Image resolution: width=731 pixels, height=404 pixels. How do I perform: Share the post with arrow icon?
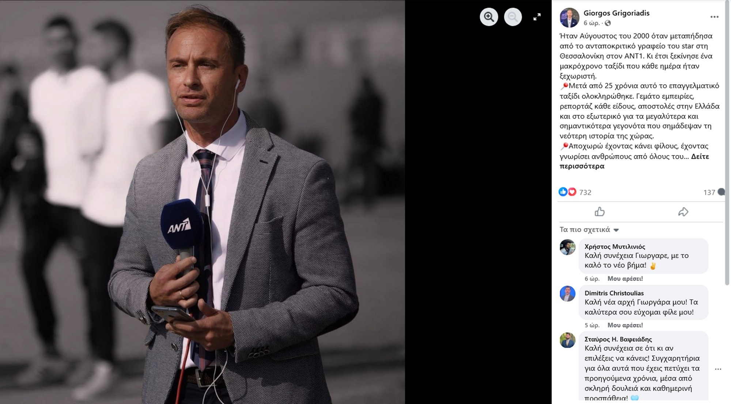pyautogui.click(x=683, y=212)
